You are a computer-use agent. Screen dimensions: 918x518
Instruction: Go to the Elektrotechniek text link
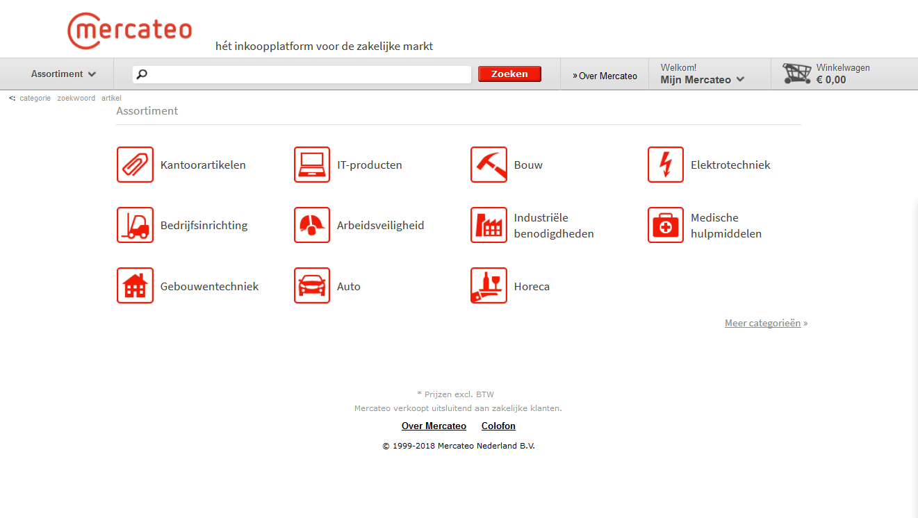tap(730, 165)
